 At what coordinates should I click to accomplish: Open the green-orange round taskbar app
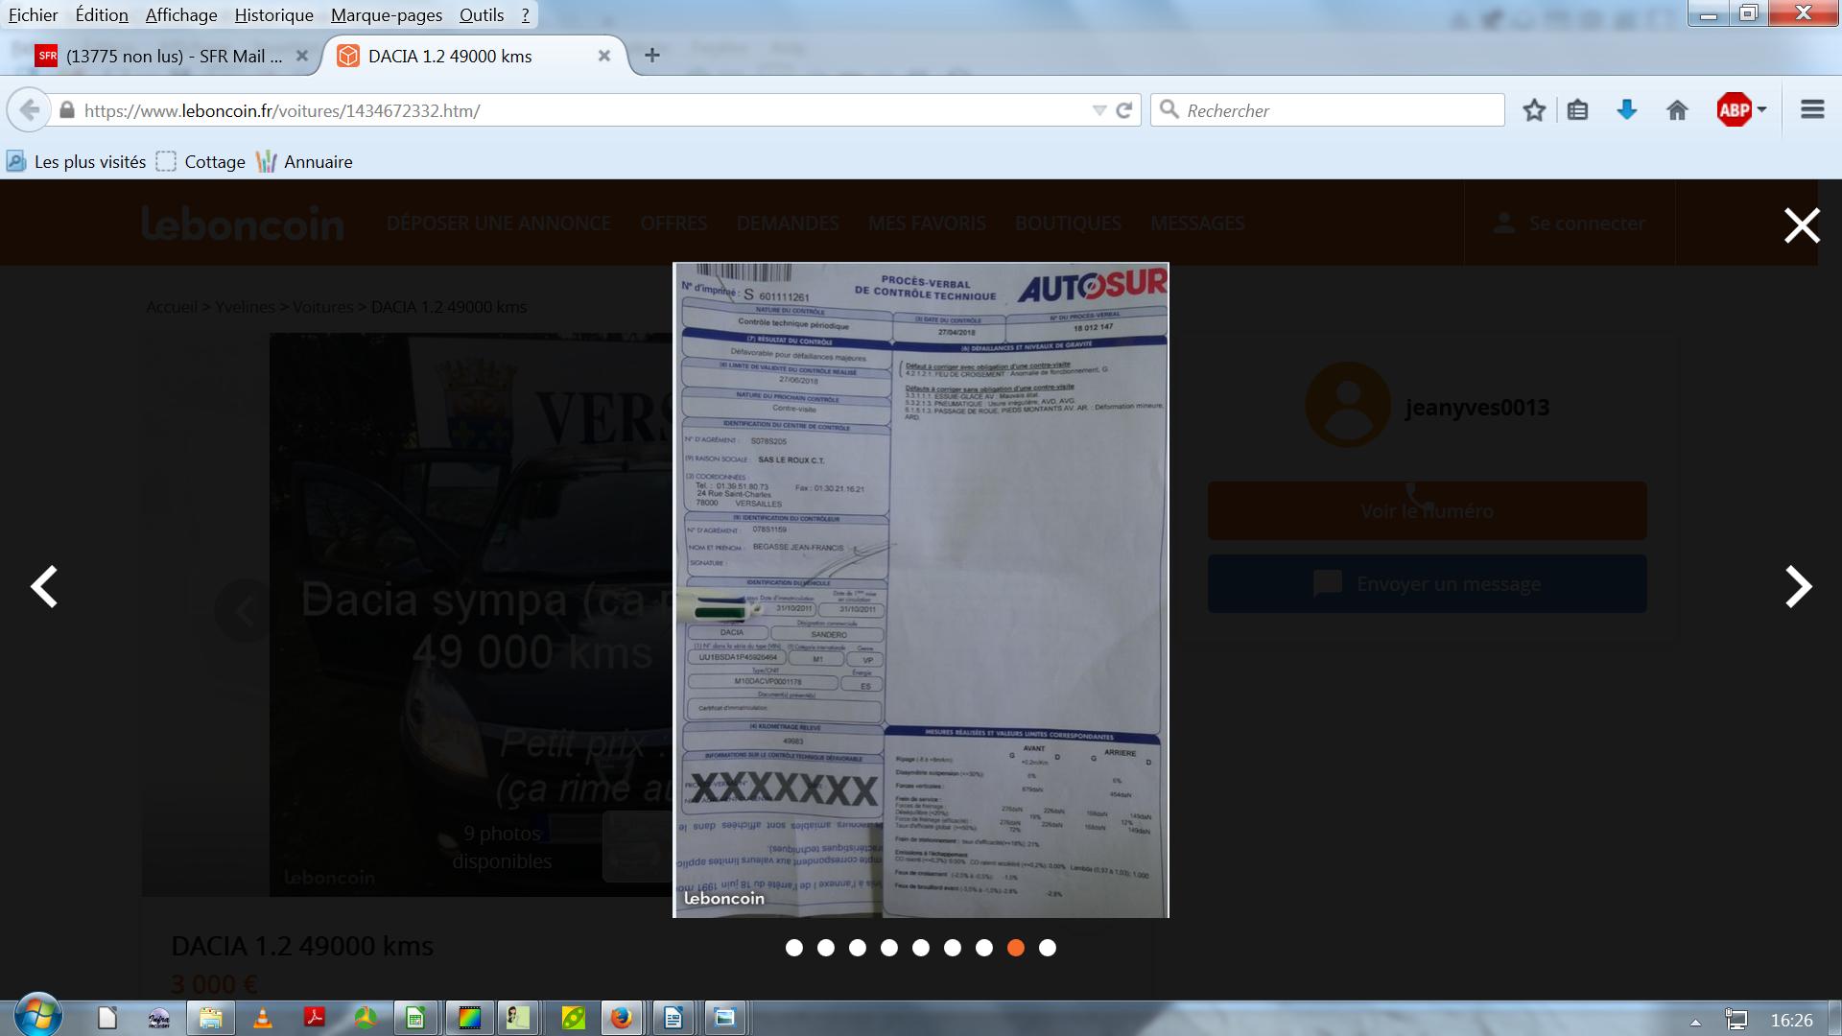pyautogui.click(x=366, y=1018)
